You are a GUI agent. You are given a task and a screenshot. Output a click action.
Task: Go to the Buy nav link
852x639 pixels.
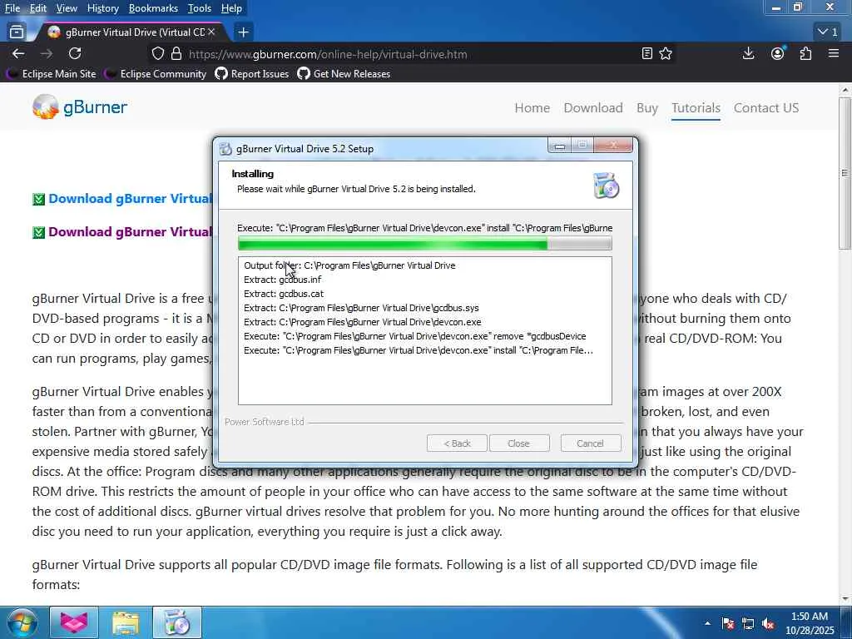[x=647, y=107]
